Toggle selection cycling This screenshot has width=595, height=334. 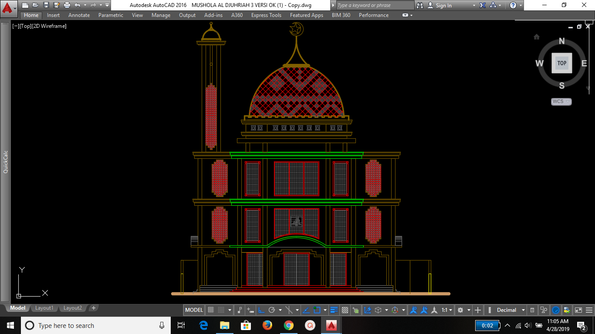[x=355, y=310]
